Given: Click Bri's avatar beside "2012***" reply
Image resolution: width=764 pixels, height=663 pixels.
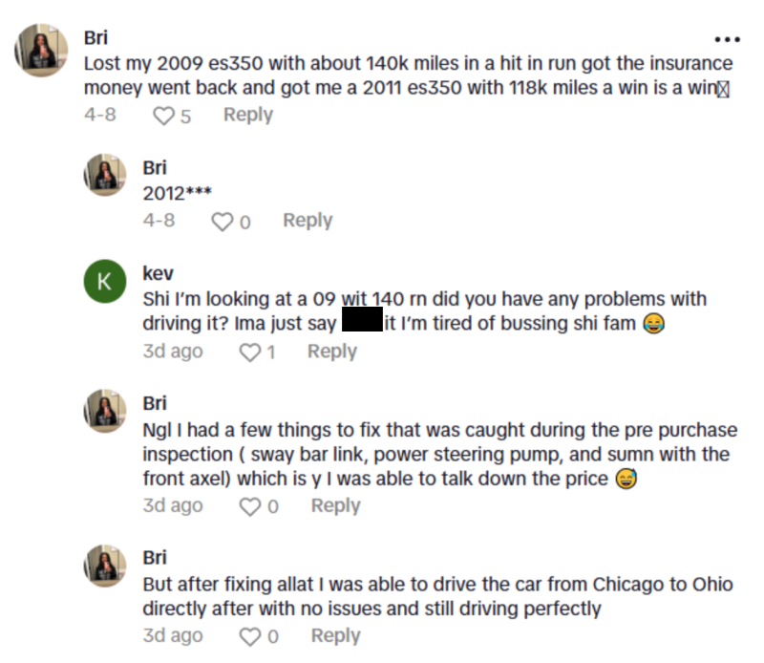Looking at the screenshot, I should [x=105, y=176].
